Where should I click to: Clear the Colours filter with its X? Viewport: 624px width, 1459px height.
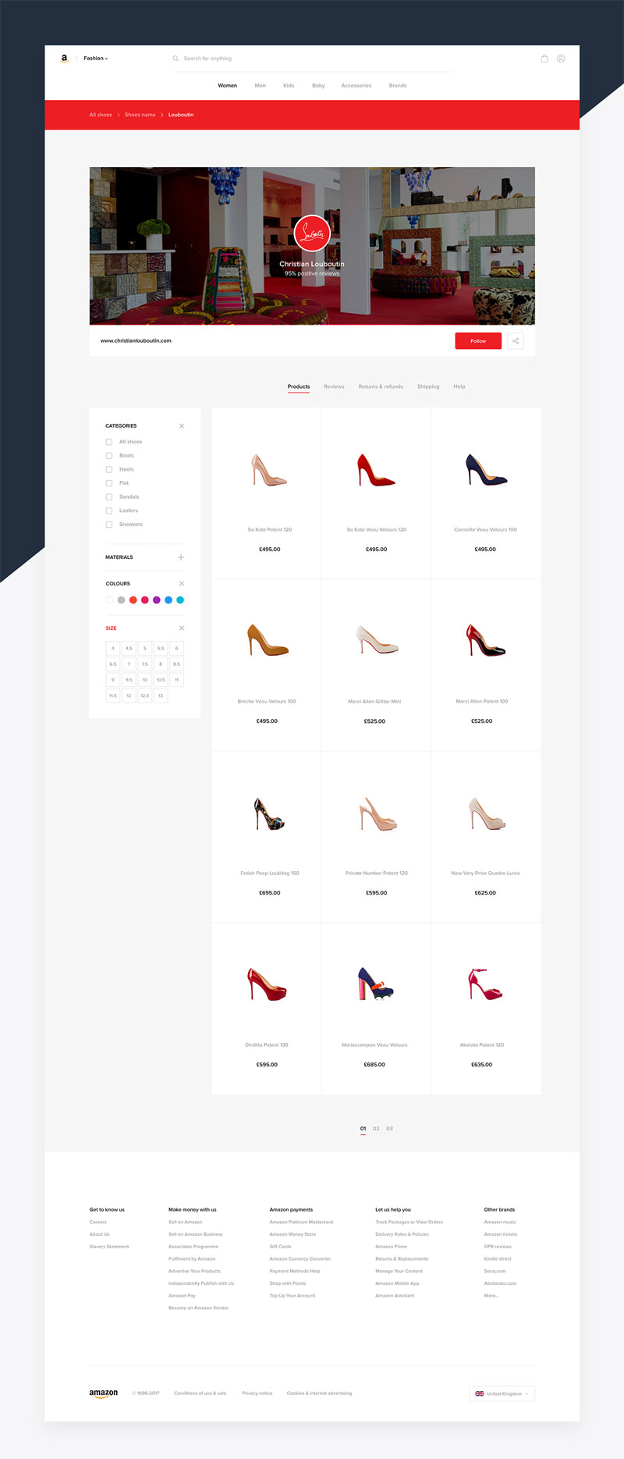tap(182, 584)
